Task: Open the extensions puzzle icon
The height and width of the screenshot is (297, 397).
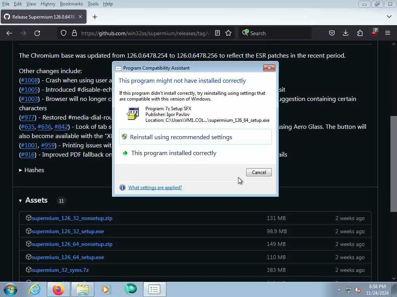Action: pyautogui.click(x=360, y=33)
